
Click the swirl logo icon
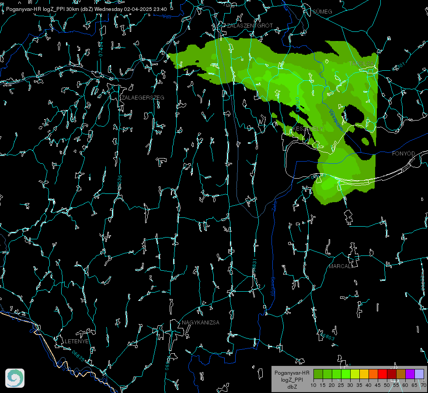(15, 378)
